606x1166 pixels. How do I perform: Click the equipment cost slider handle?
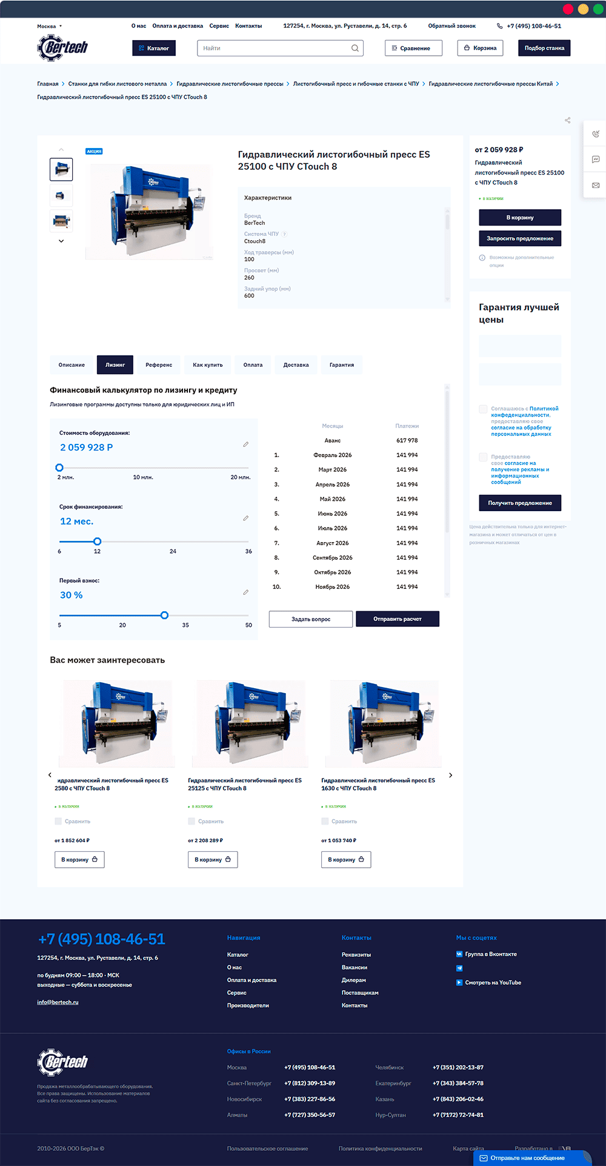point(59,467)
